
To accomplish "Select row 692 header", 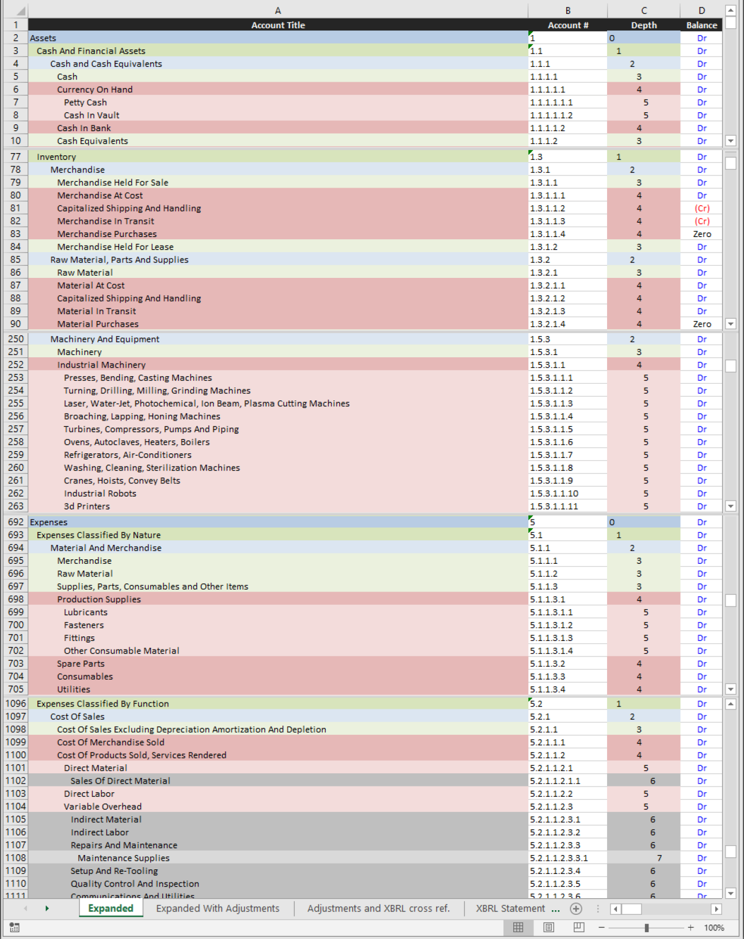I will click(16, 522).
